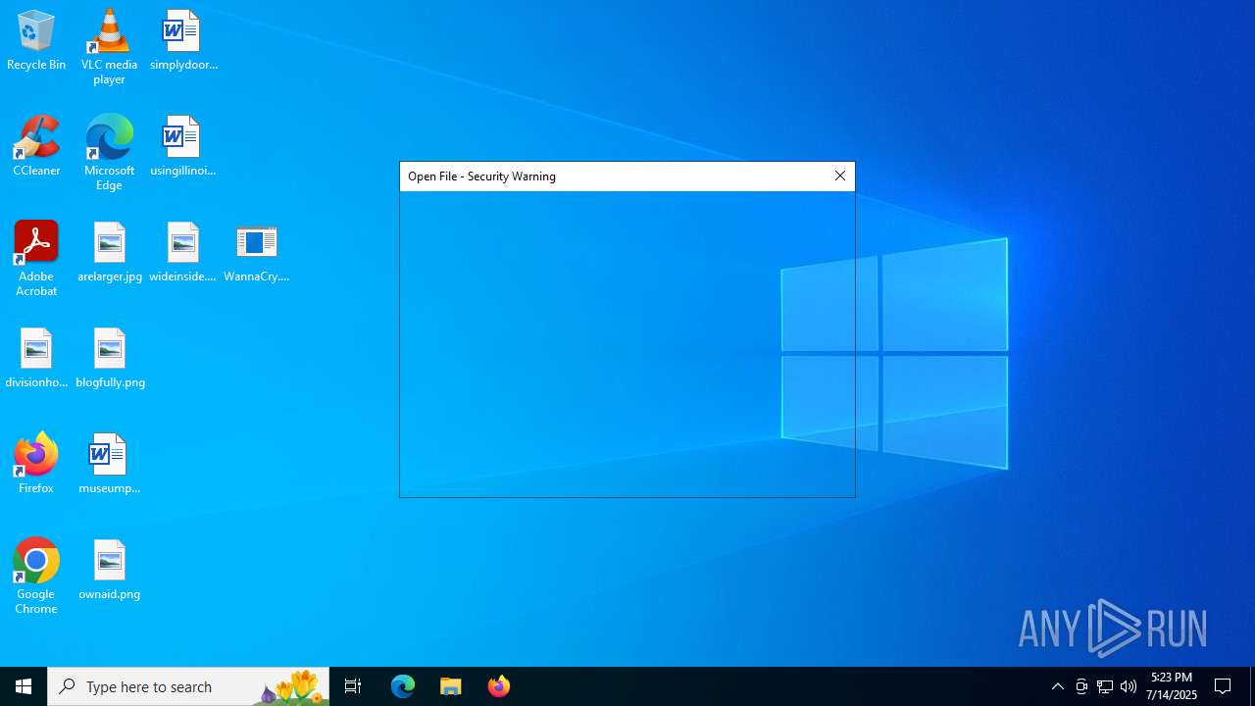
Task: Open the Recycle Bin desktop icon
Action: pyautogui.click(x=36, y=40)
